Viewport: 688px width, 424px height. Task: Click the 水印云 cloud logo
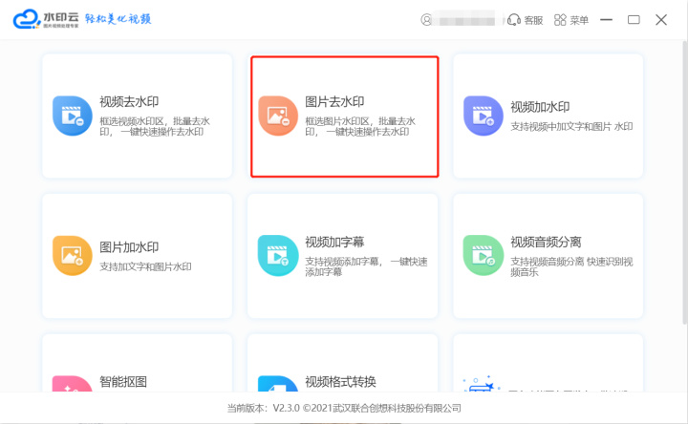(x=29, y=19)
